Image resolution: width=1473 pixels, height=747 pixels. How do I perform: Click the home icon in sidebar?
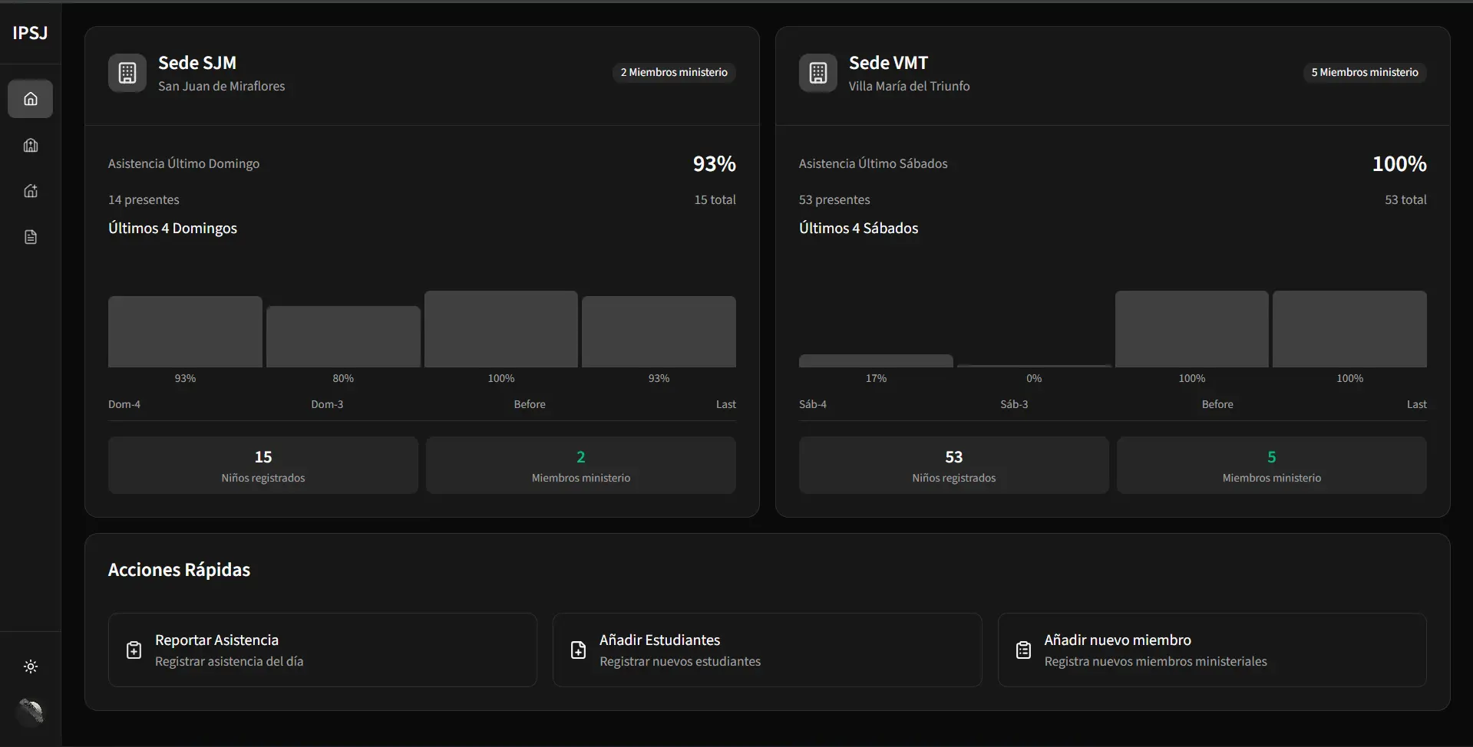click(x=31, y=99)
